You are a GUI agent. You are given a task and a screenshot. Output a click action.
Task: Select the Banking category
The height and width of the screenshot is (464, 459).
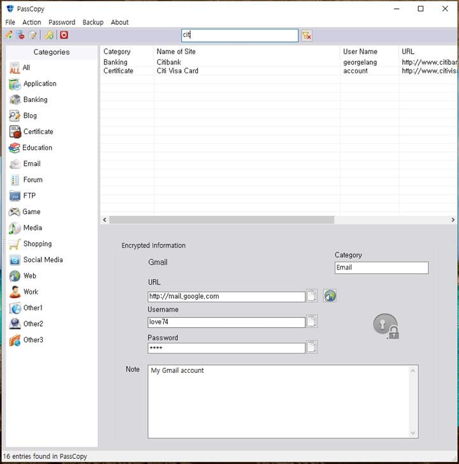click(x=28, y=100)
